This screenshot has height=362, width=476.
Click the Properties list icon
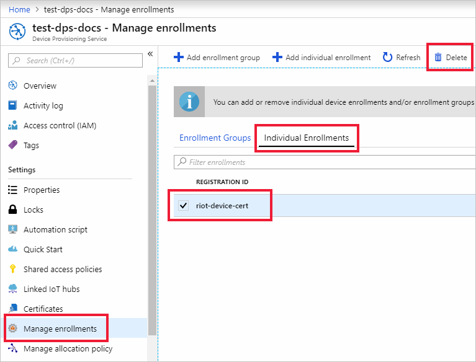[x=13, y=190]
